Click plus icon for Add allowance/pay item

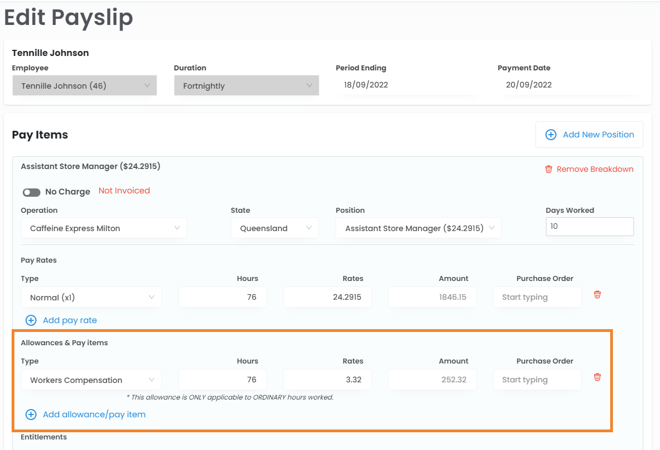point(32,415)
